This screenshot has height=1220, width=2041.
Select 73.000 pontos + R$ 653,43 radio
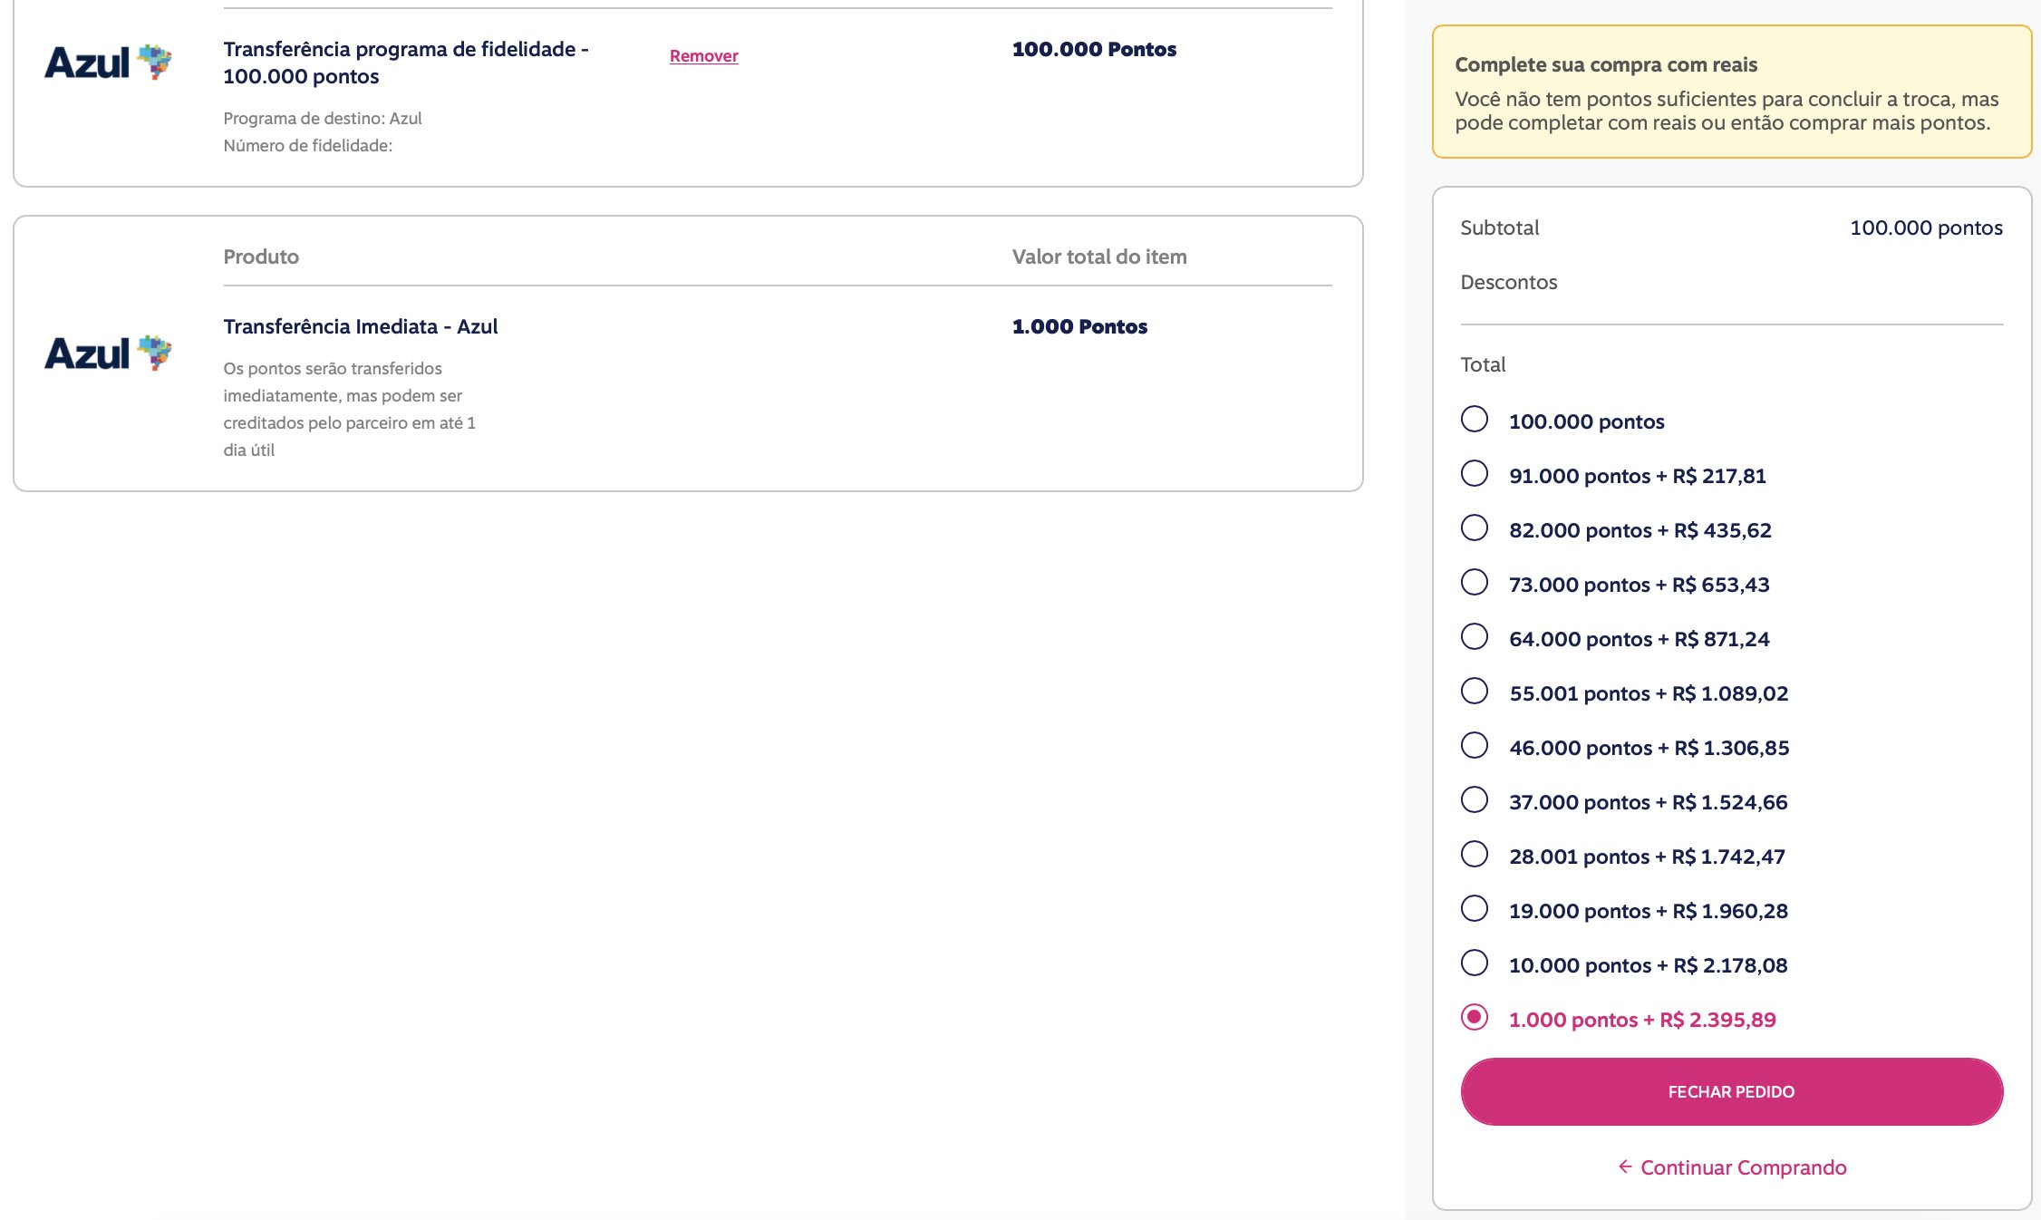1475,582
